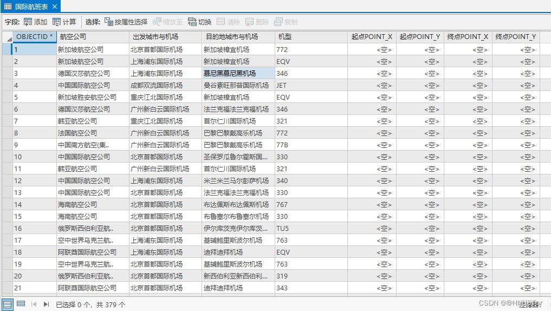Click JET aircraft type cell
The image size is (551, 311).
tap(311, 86)
